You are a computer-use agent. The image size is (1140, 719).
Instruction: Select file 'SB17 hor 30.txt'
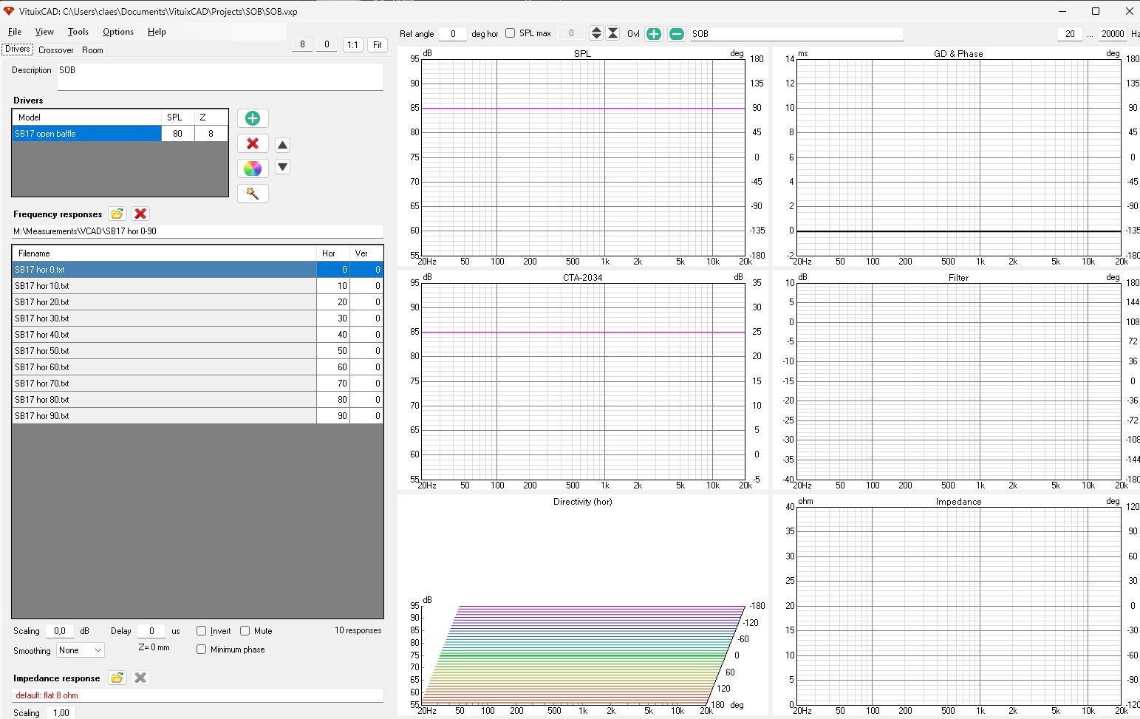pos(164,318)
